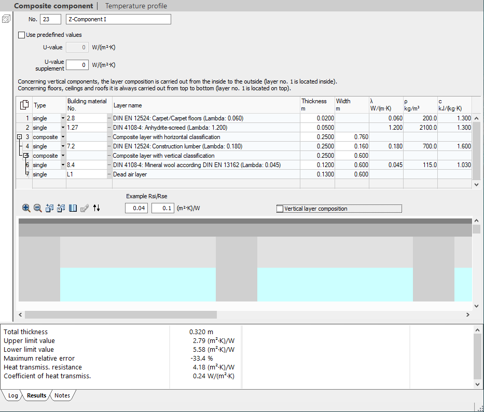Click the layer structure columns icon
This screenshot has width=484, height=412.
pos(73,208)
